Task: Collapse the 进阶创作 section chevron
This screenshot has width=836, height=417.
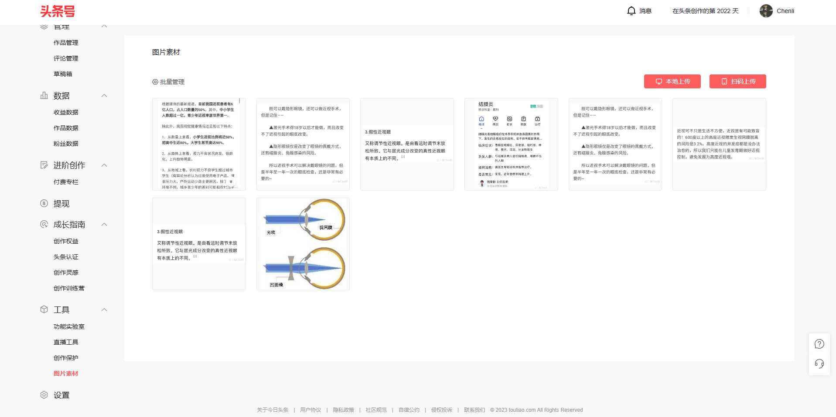Action: click(x=104, y=165)
